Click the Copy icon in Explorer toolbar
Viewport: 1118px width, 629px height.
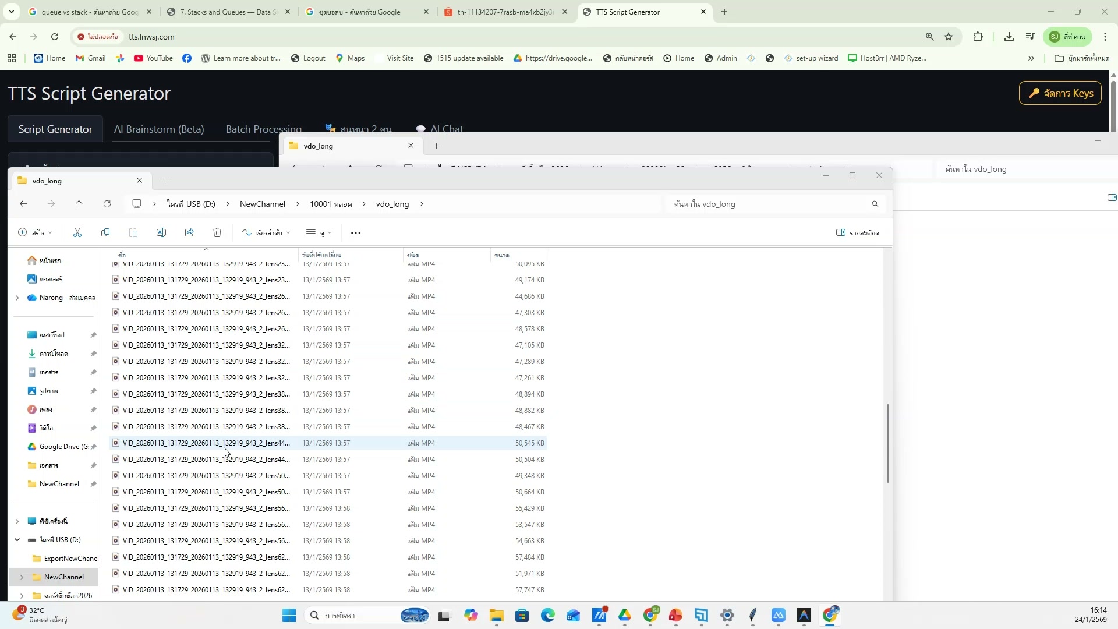click(105, 233)
